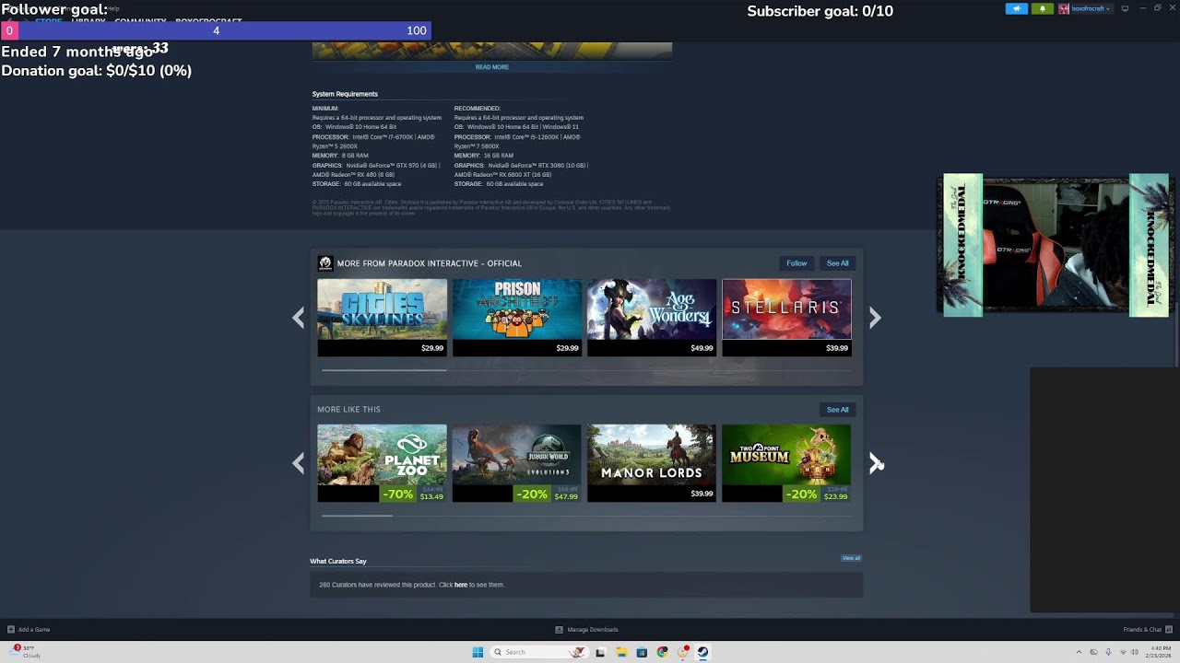Click the microphone tray icon
Screen dimensions: 1180x663
[x=1107, y=652]
